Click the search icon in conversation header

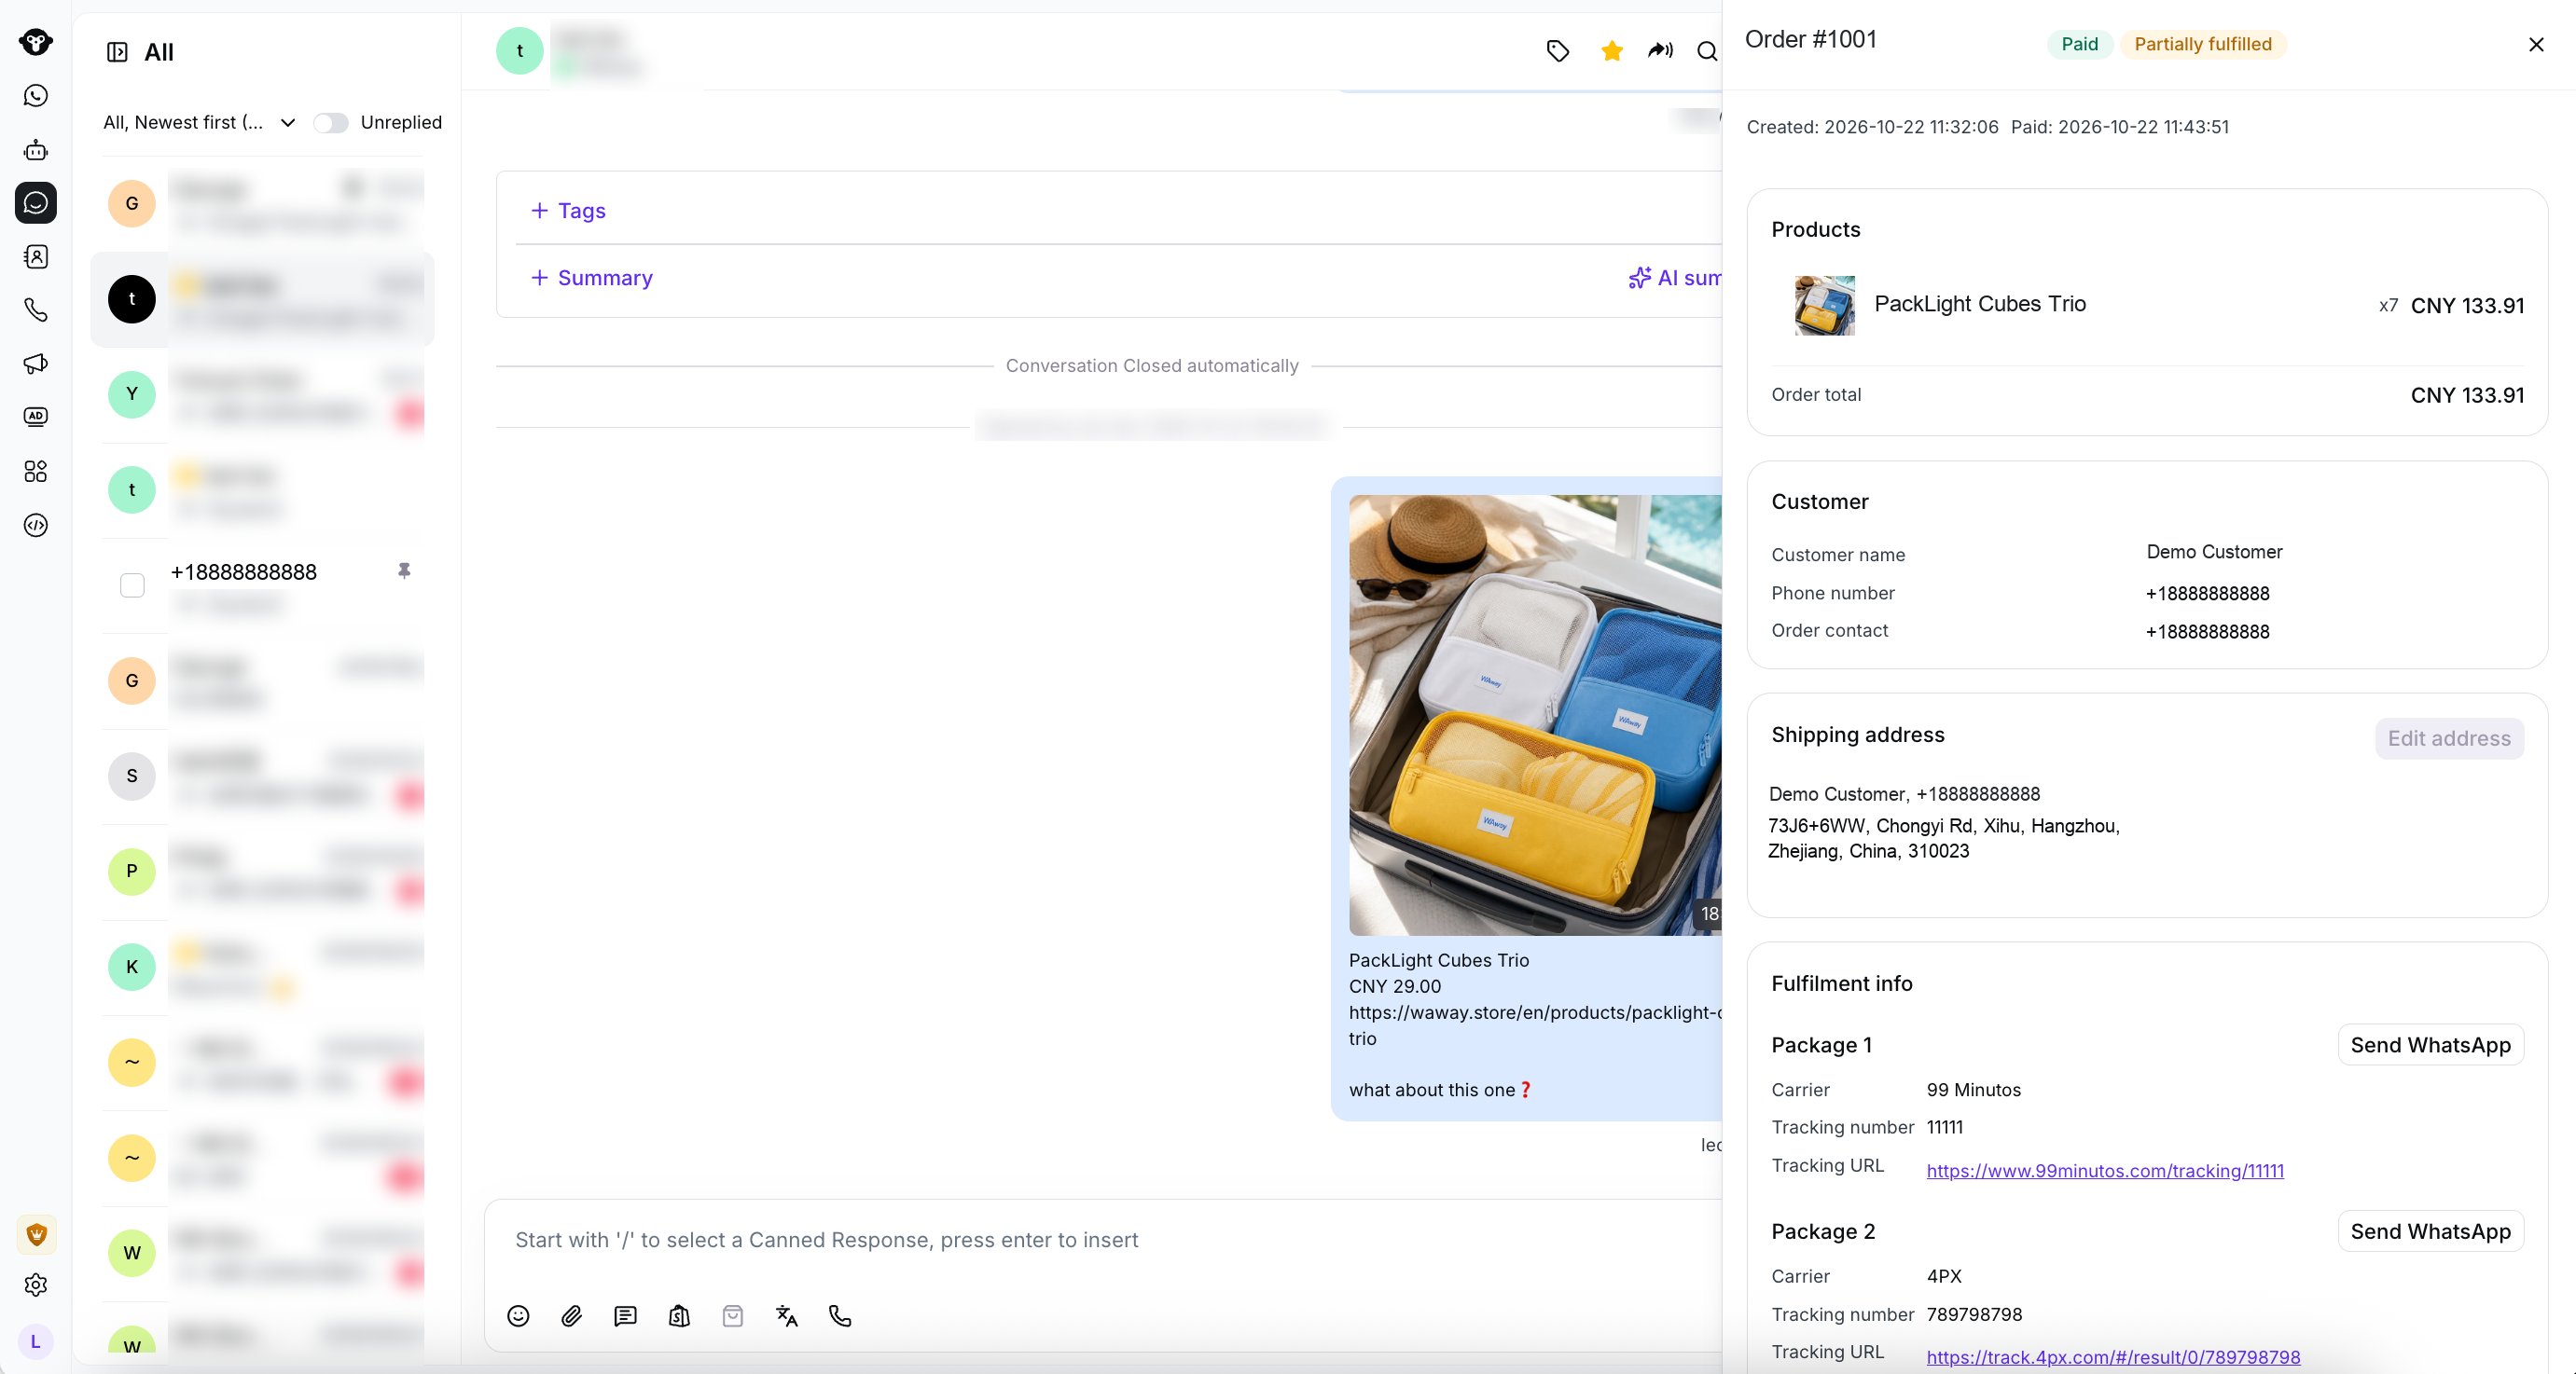click(x=1707, y=51)
